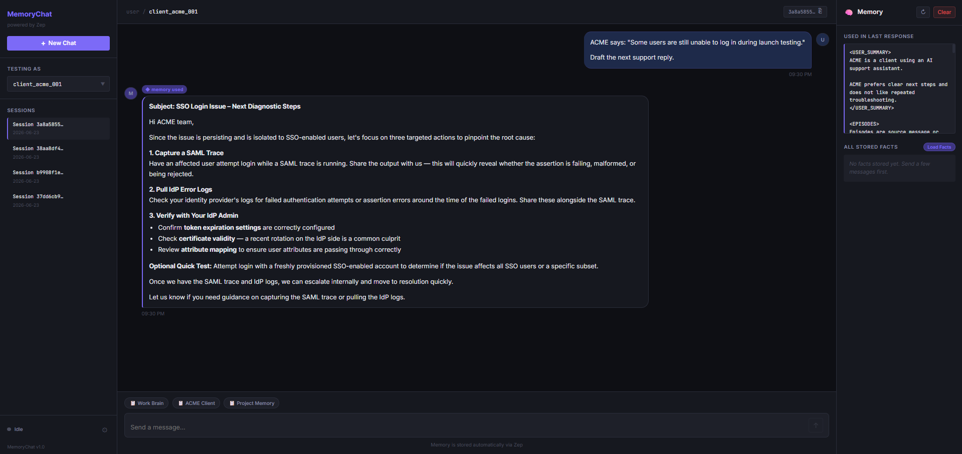Click the Send a message input field
Viewport: 962px width, 454px height.
466,427
